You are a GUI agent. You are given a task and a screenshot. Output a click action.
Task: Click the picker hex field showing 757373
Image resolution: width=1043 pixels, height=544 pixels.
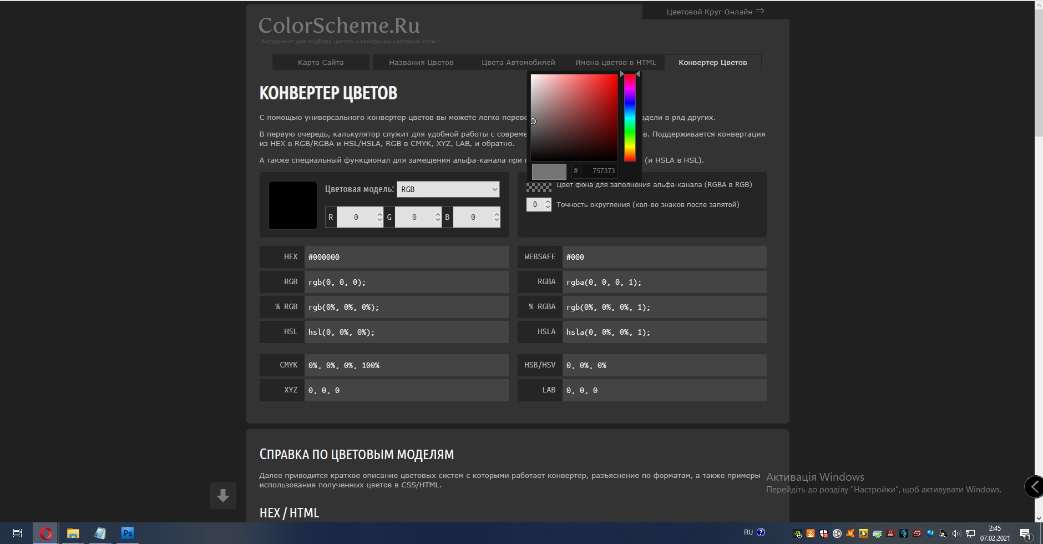[x=599, y=171]
